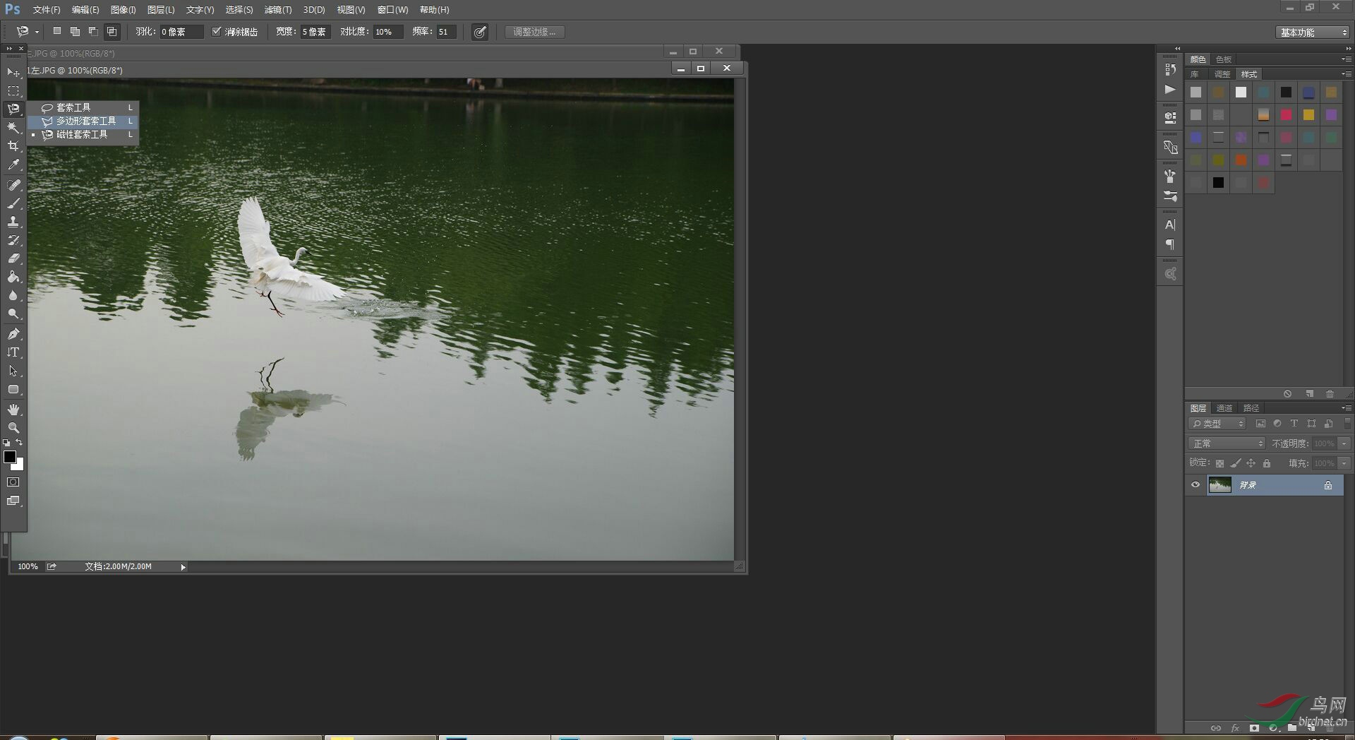The height and width of the screenshot is (740, 1355).
Task: Click the 调整边缘... button
Action: point(534,32)
